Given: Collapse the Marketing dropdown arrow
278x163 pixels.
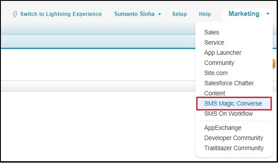Looking at the screenshot, I should tap(268, 14).
